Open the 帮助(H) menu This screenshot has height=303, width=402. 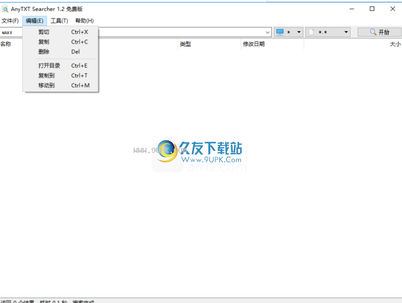tap(84, 21)
